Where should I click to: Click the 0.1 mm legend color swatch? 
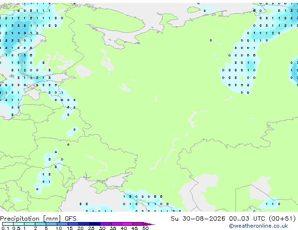(x=8, y=224)
